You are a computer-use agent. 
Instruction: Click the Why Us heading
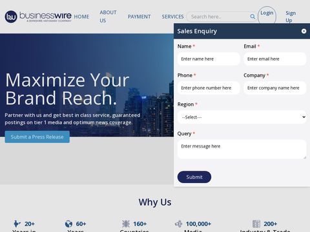tap(155, 202)
